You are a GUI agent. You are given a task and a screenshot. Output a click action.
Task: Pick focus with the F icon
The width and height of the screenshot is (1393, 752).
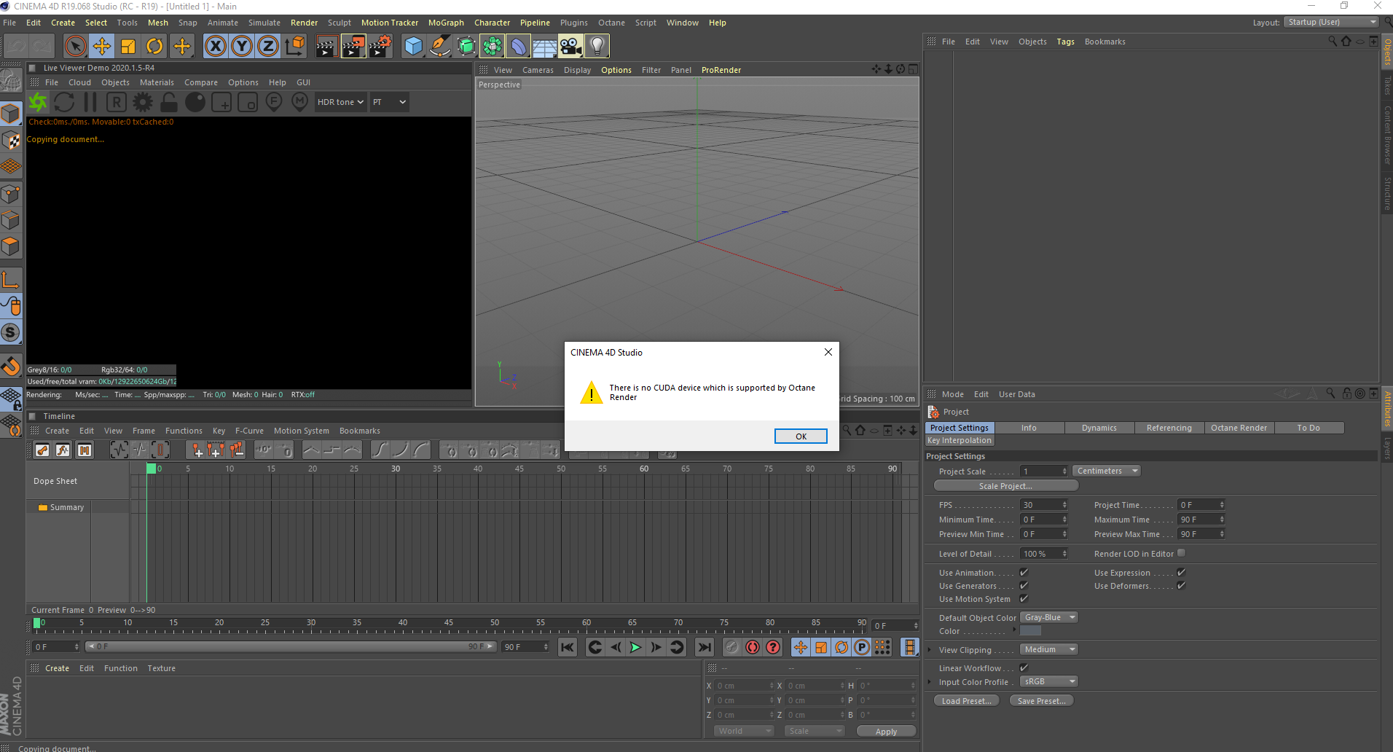click(x=274, y=103)
